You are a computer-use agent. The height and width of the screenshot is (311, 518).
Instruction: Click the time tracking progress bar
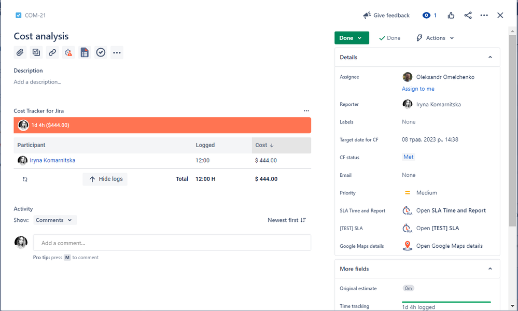[446, 302]
